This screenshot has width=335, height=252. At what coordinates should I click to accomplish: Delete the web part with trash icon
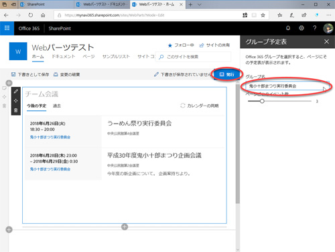(16, 110)
